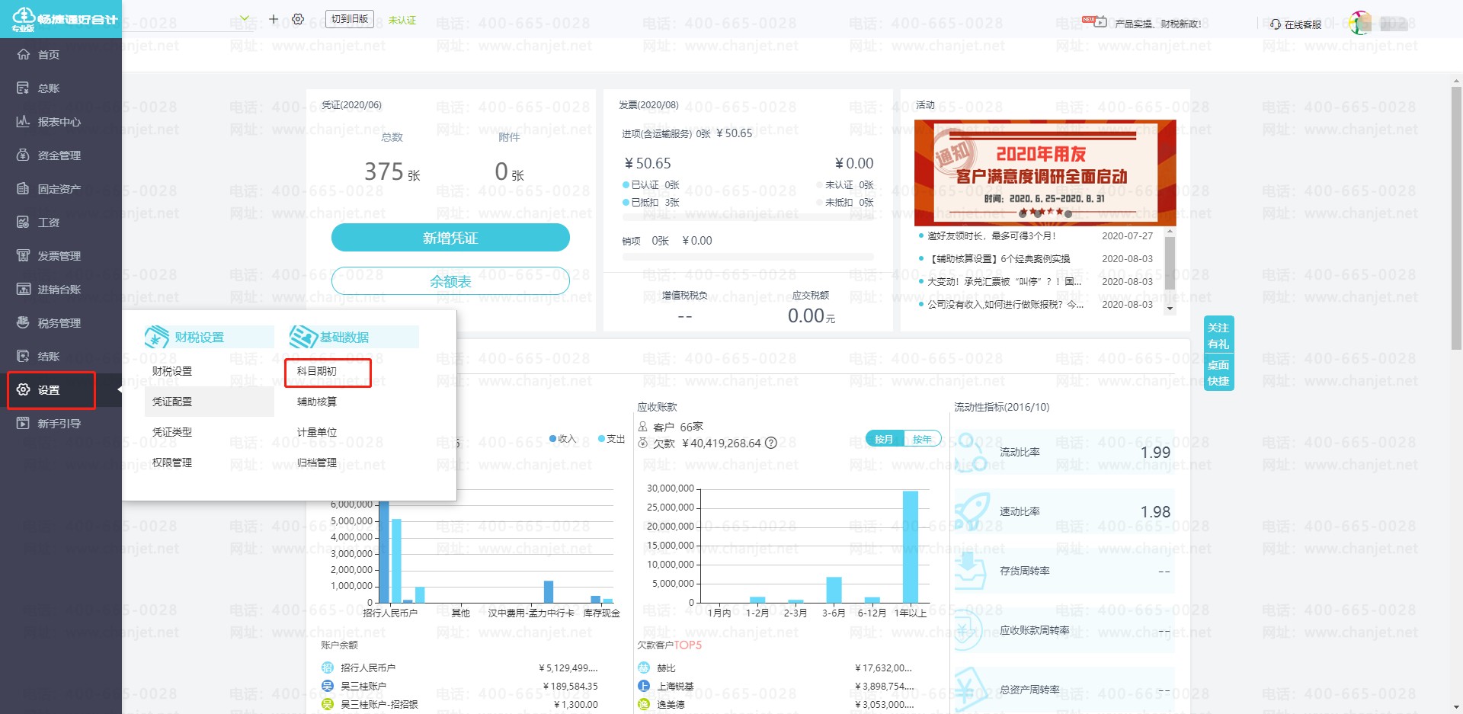Click the question mark icon beside 欠款 amount
The height and width of the screenshot is (714, 1463).
pos(770,443)
